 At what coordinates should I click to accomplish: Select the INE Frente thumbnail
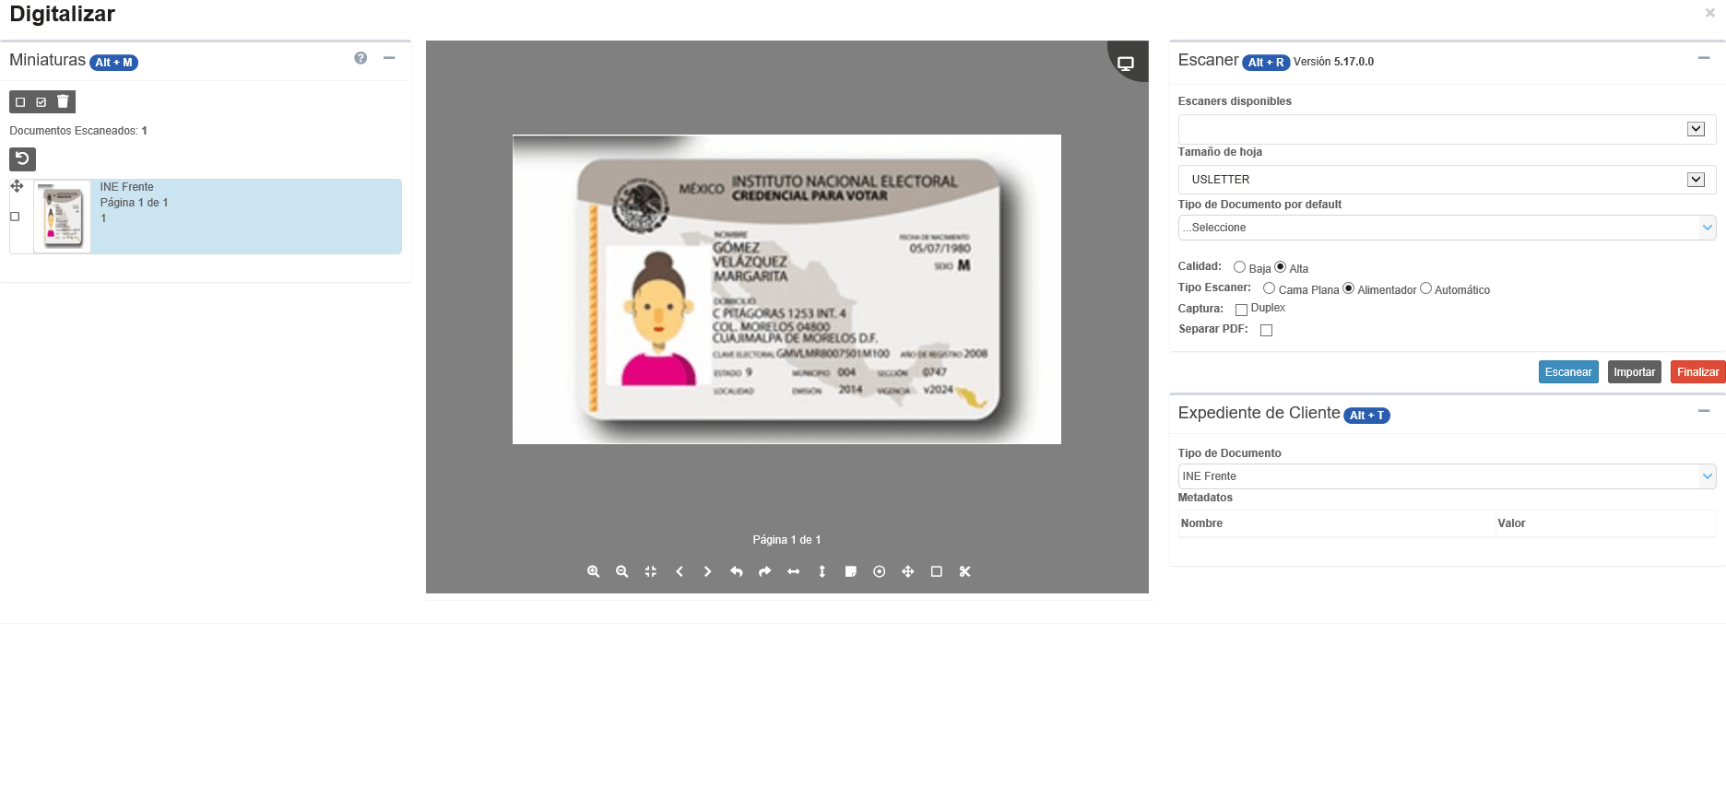pyautogui.click(x=63, y=217)
